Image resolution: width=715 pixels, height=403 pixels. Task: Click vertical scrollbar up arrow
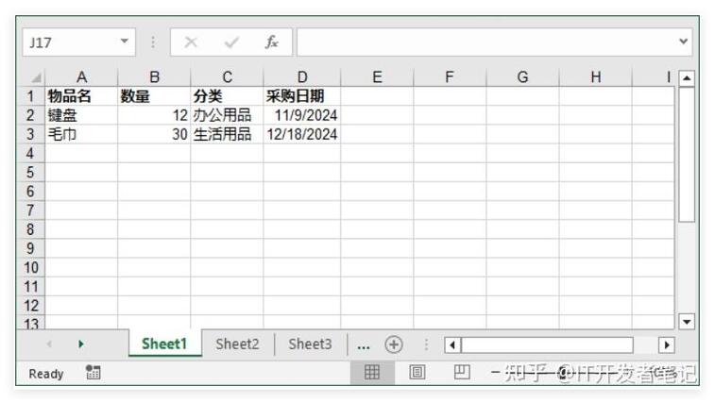pos(687,78)
